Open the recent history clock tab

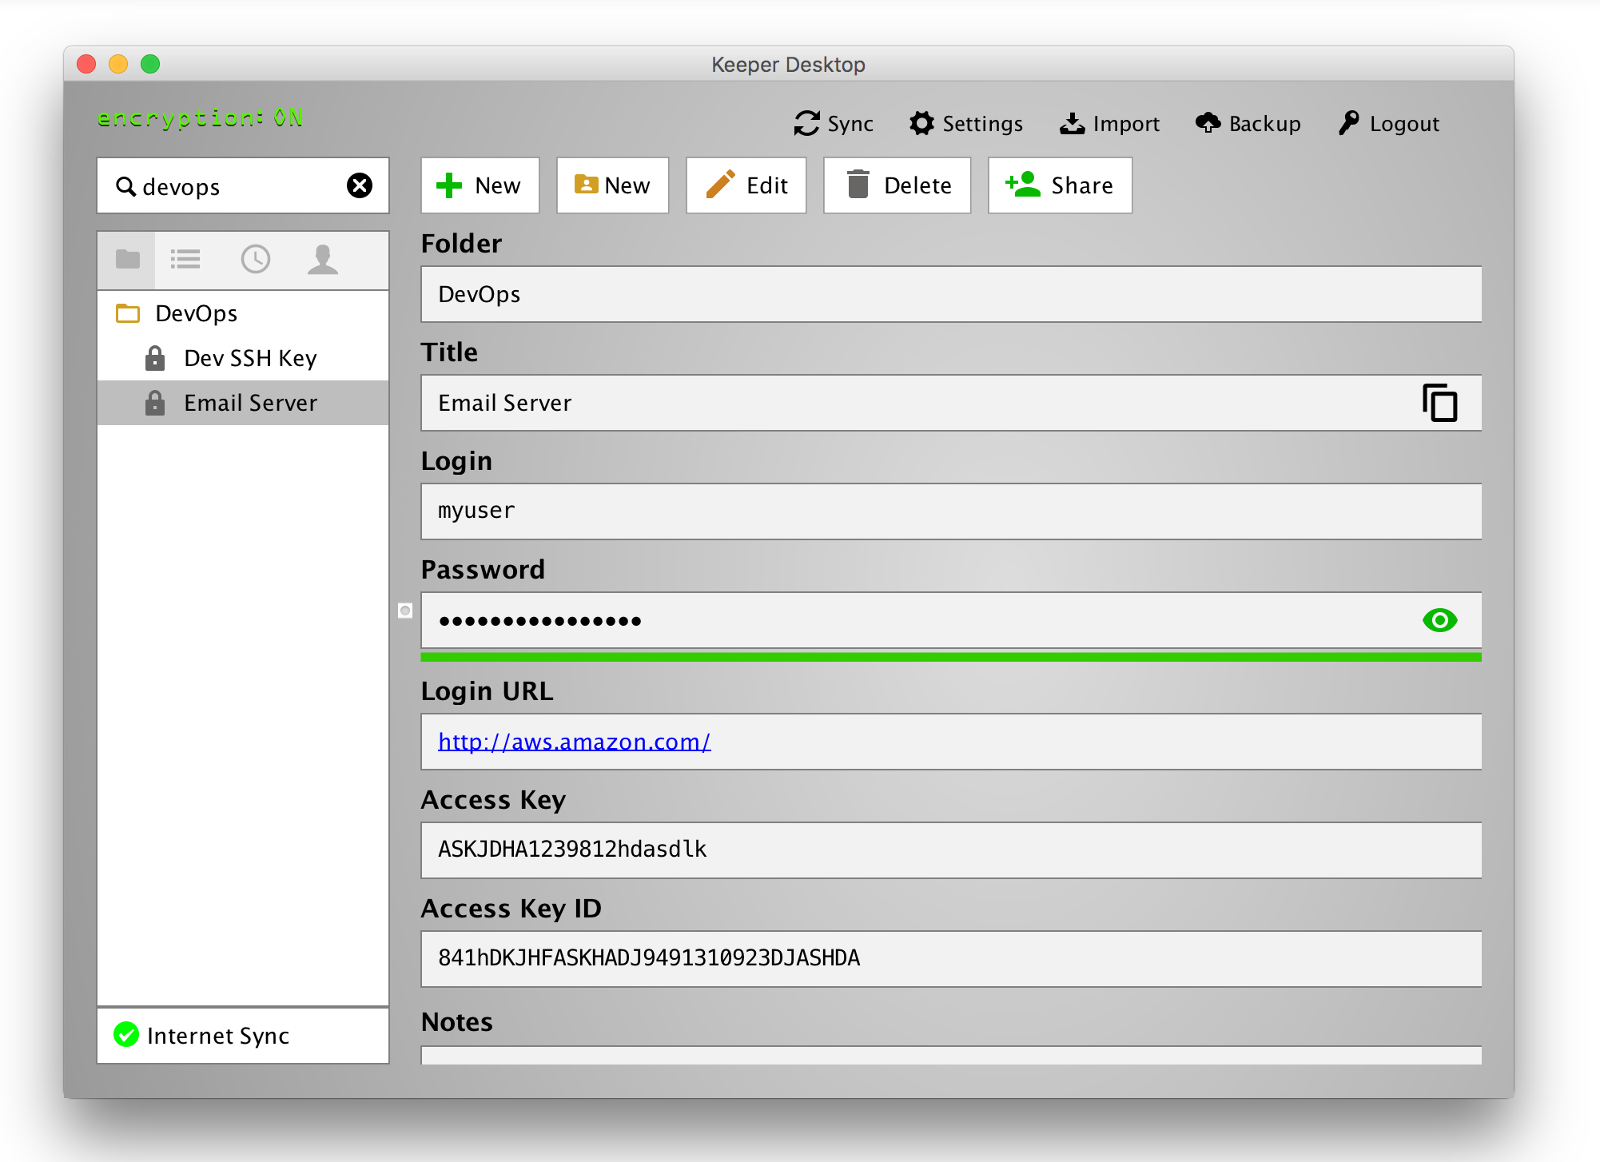[256, 260]
